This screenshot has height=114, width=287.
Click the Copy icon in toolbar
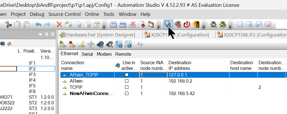tap(17, 24)
